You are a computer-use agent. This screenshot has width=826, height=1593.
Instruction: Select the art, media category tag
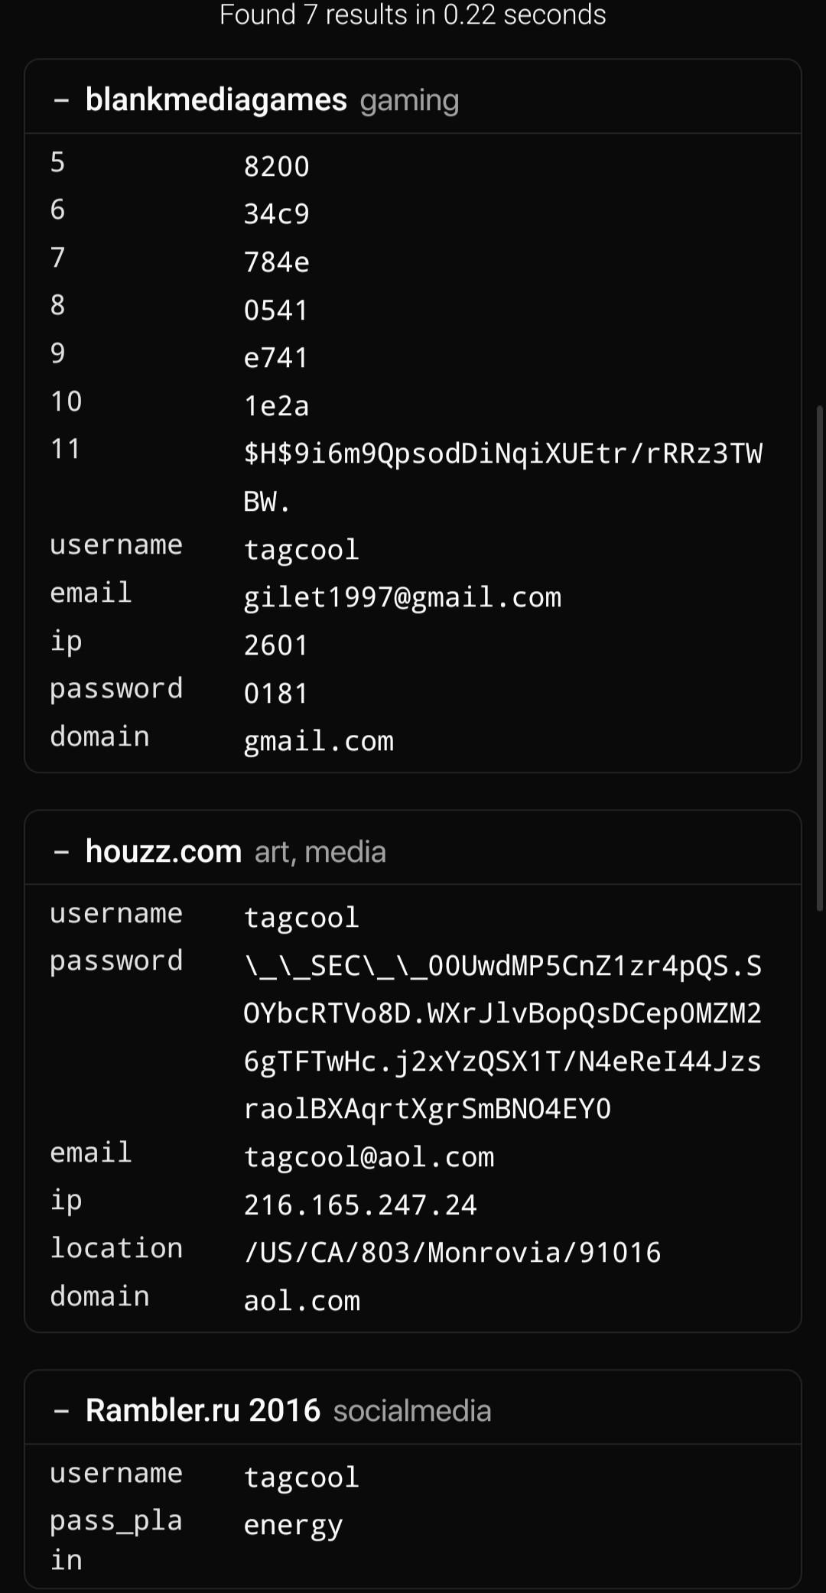[x=320, y=852]
